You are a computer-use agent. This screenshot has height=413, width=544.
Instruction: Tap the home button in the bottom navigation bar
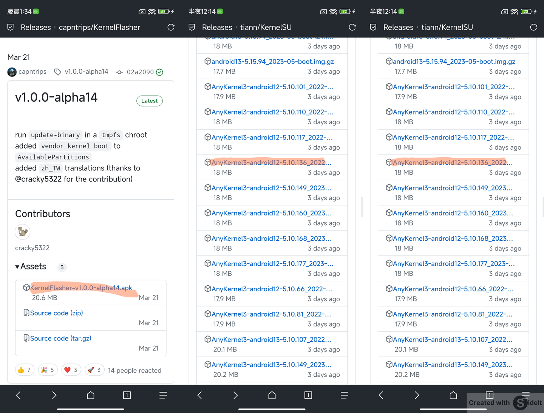pos(90,395)
